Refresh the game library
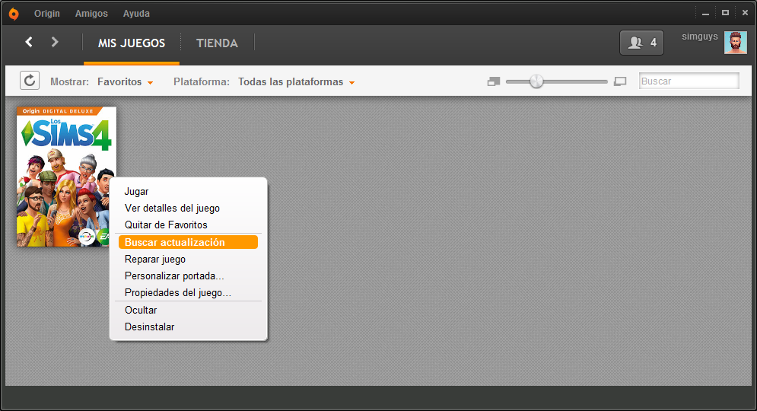The height and width of the screenshot is (411, 757). coord(30,80)
